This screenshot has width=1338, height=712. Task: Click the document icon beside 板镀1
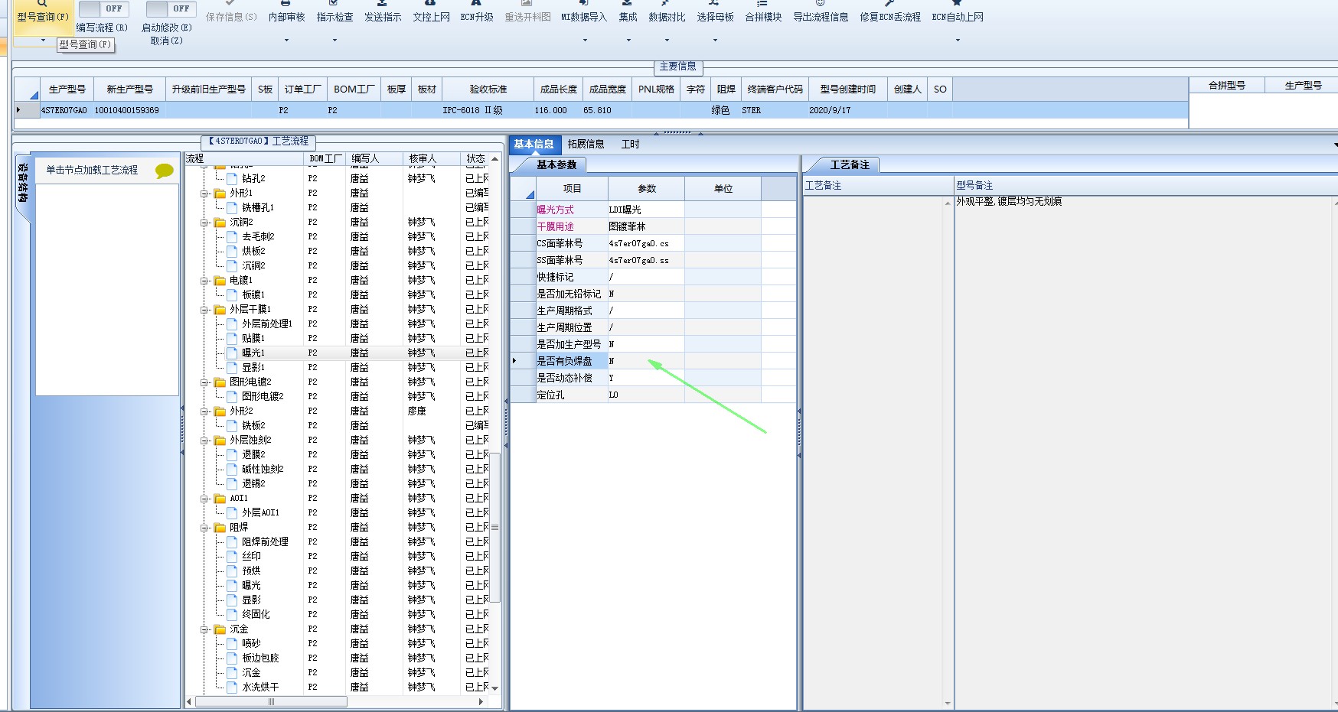(232, 295)
